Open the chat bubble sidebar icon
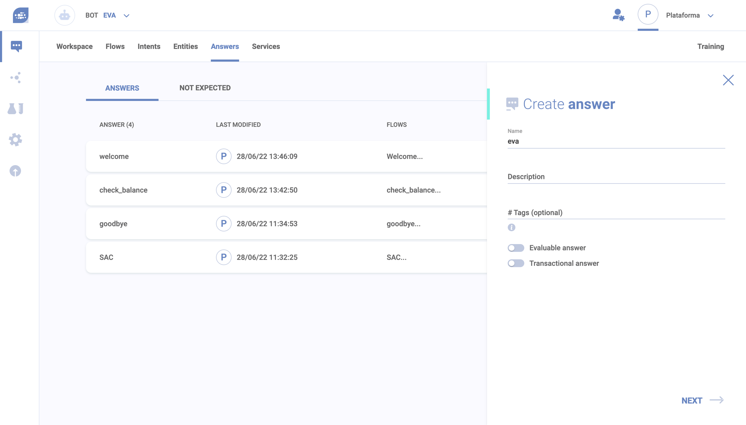Screen dimensions: 746x425 16,46
